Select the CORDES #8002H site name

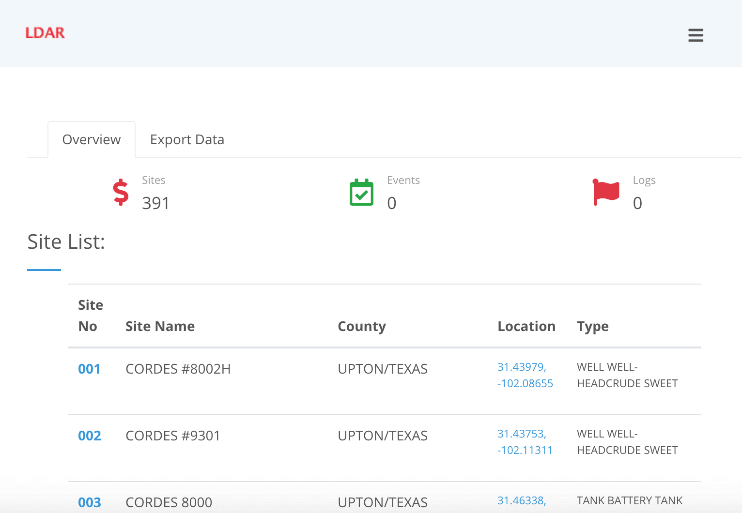(x=178, y=369)
